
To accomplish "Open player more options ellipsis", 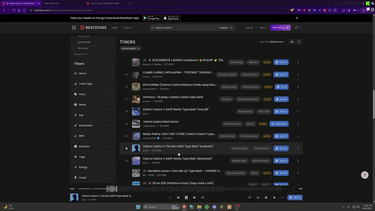I will click(282, 198).
